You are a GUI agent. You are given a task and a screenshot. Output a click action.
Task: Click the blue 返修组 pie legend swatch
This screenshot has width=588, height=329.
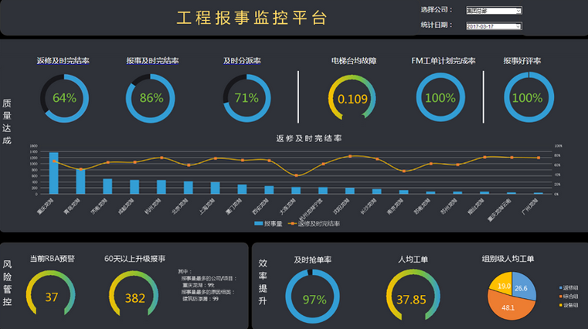coord(561,288)
